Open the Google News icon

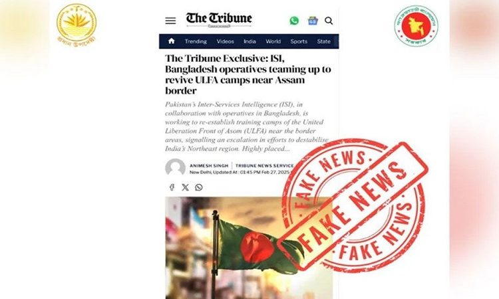(313, 21)
